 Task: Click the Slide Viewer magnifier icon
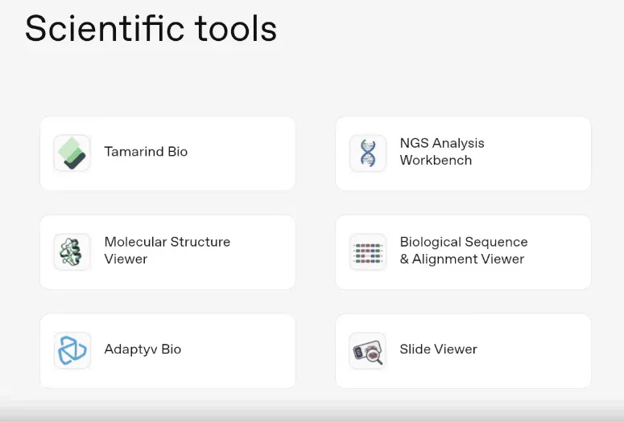click(x=368, y=350)
